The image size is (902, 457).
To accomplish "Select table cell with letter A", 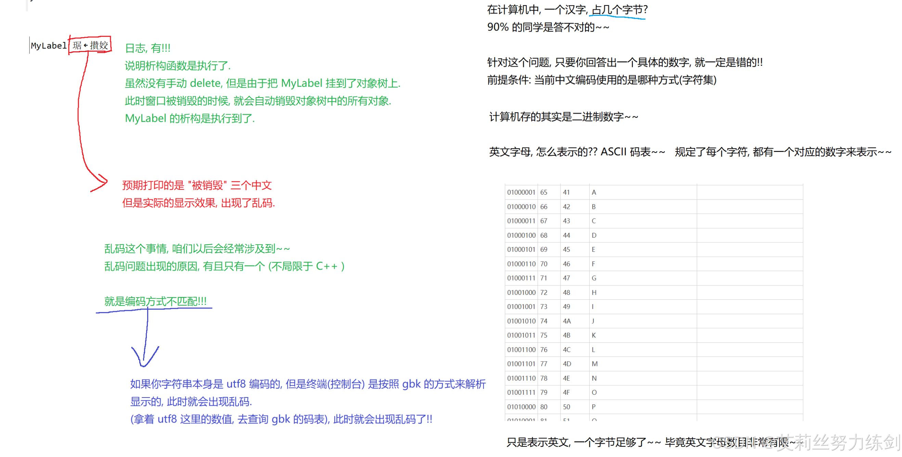I will [593, 192].
